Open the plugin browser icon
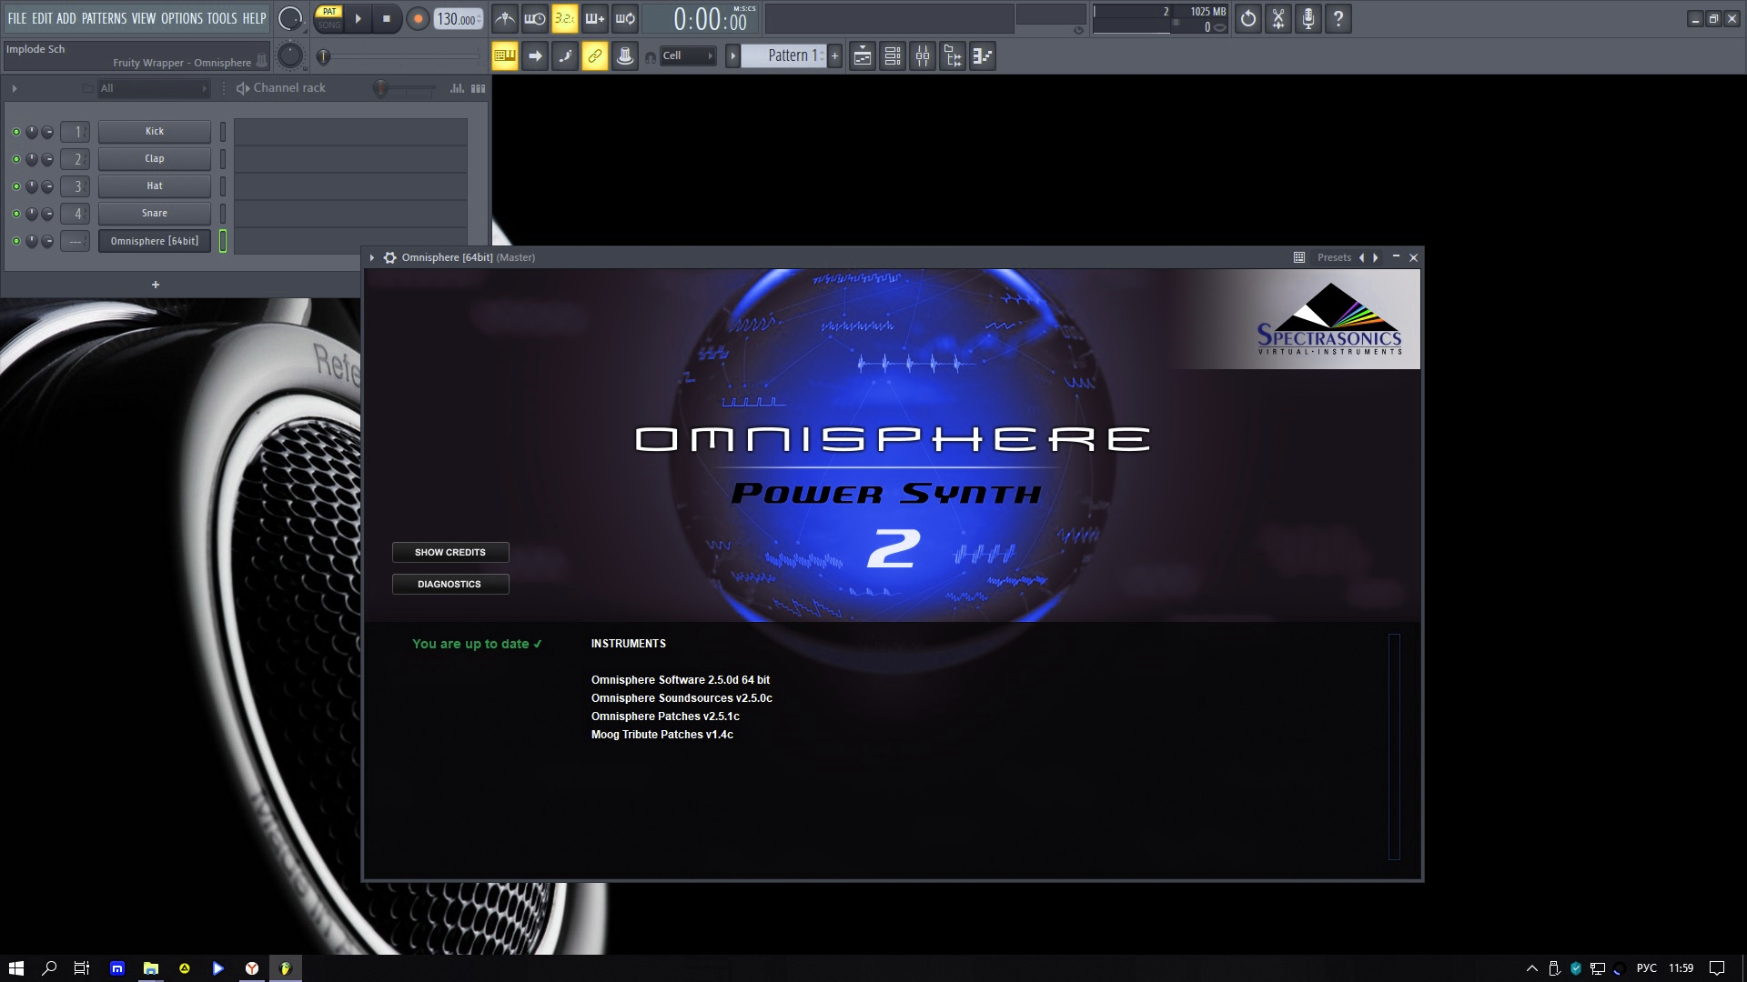Viewport: 1747px width, 982px height. pyautogui.click(x=953, y=56)
